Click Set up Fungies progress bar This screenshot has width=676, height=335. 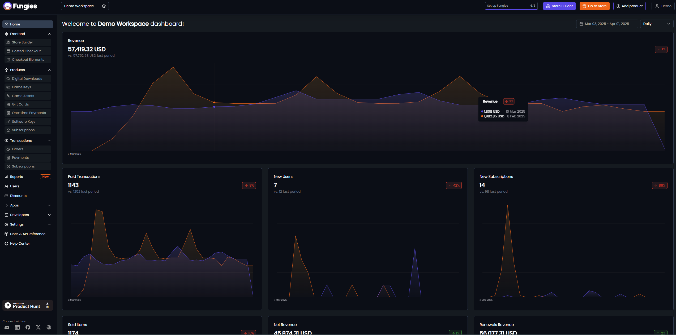[511, 6]
